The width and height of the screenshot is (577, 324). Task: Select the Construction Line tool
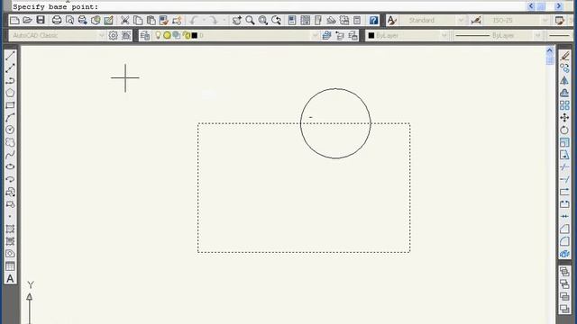click(10, 68)
